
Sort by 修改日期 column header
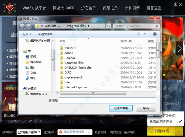(x=126, y=41)
